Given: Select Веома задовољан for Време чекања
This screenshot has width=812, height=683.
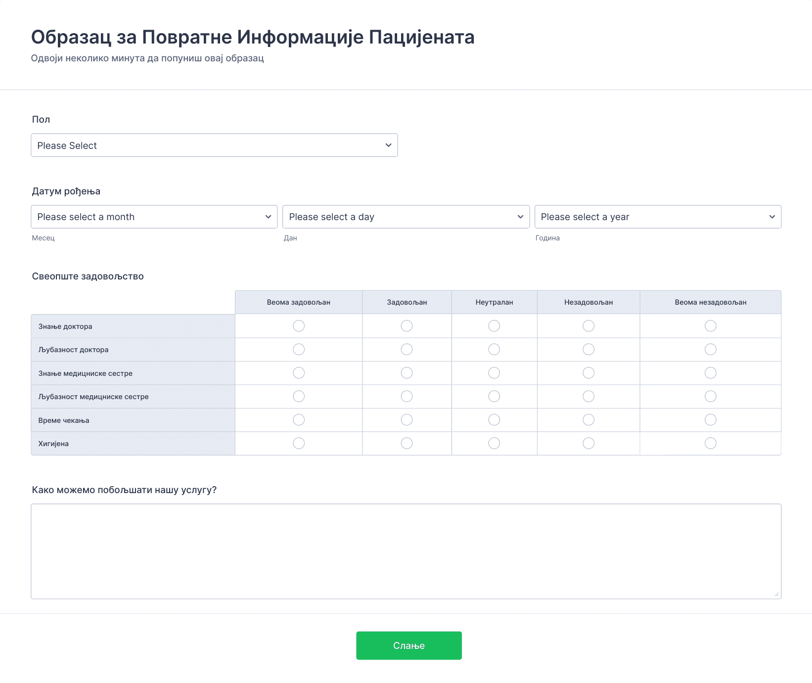Looking at the screenshot, I should [299, 420].
